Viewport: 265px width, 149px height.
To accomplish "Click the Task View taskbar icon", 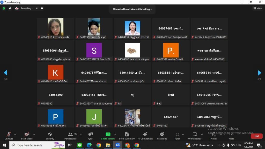I will (x=70, y=145).
